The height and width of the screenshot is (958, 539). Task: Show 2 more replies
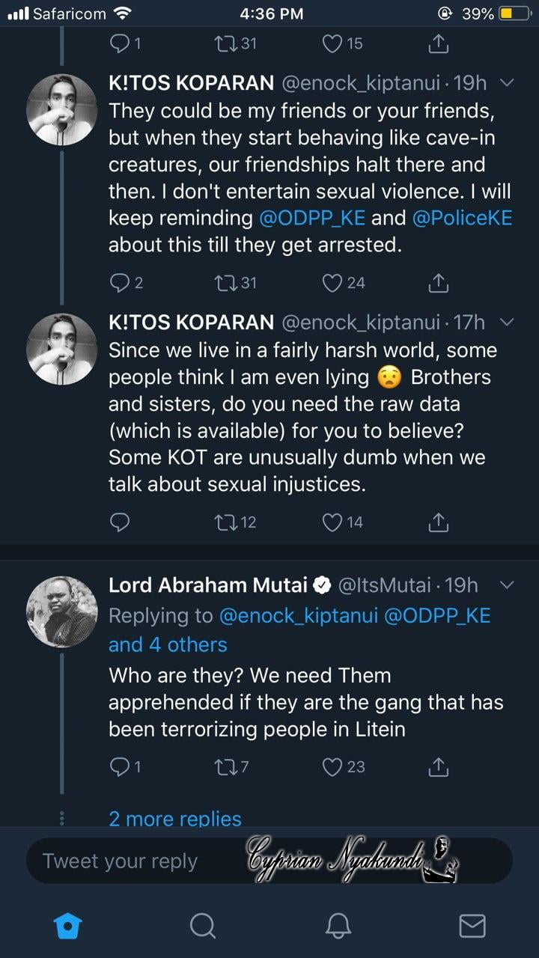click(x=175, y=818)
